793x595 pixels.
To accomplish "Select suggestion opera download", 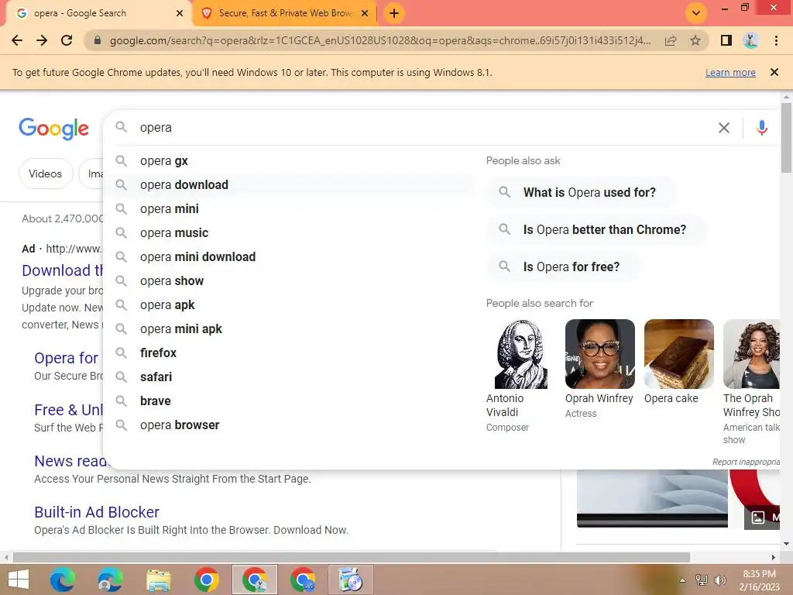I will click(x=288, y=184).
